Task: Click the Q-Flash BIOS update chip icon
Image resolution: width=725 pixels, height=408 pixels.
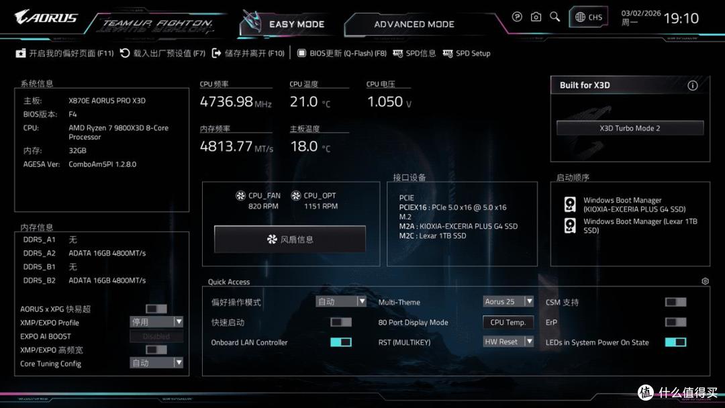Action: point(301,53)
